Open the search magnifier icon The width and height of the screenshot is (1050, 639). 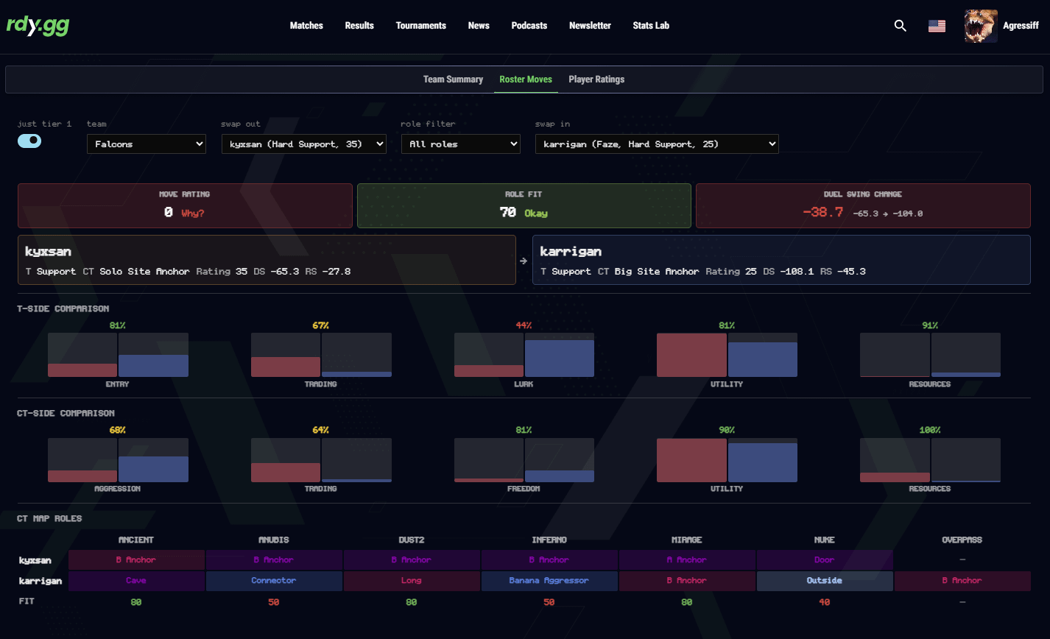click(x=900, y=26)
